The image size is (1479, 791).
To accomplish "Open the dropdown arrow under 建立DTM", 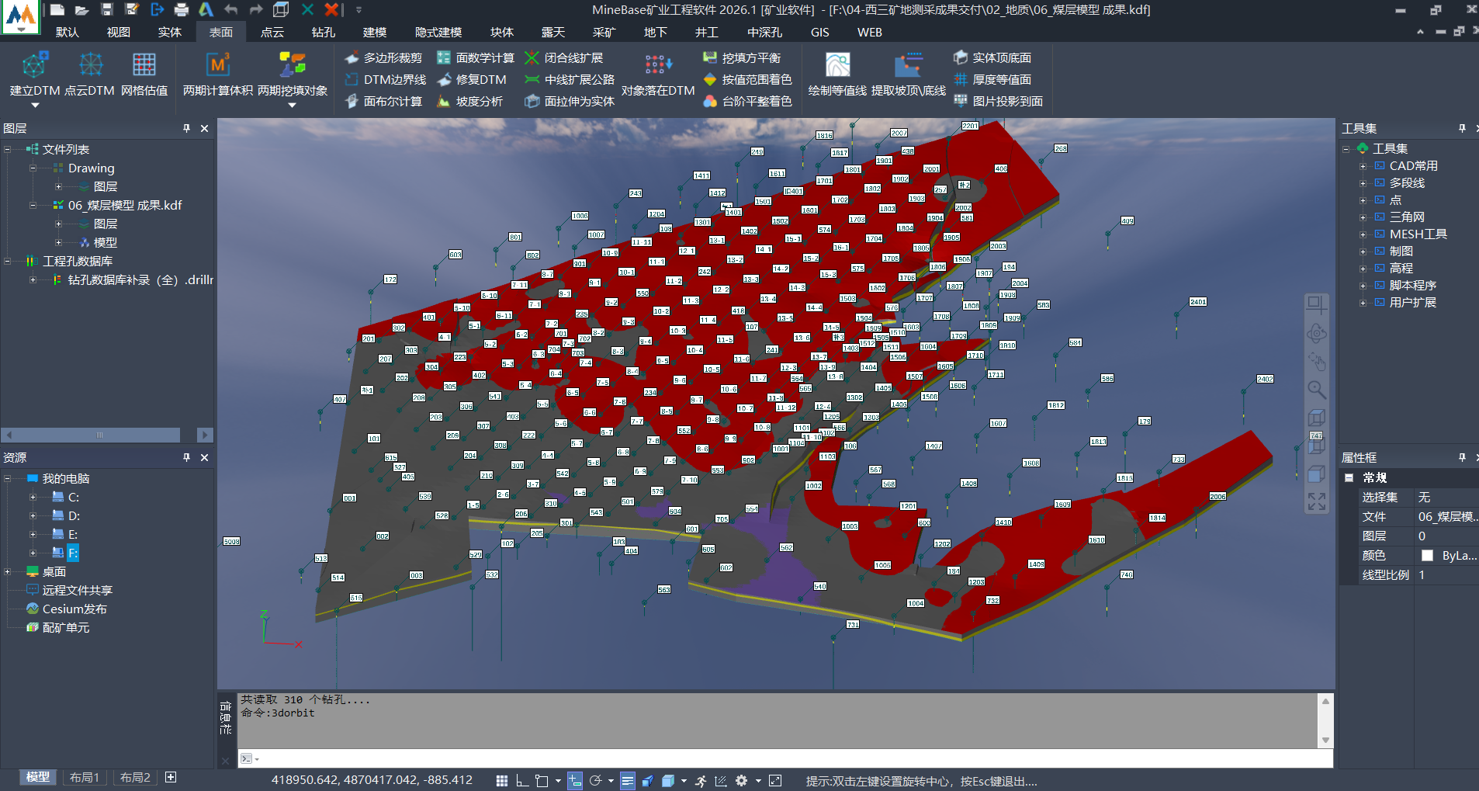I will (x=34, y=105).
